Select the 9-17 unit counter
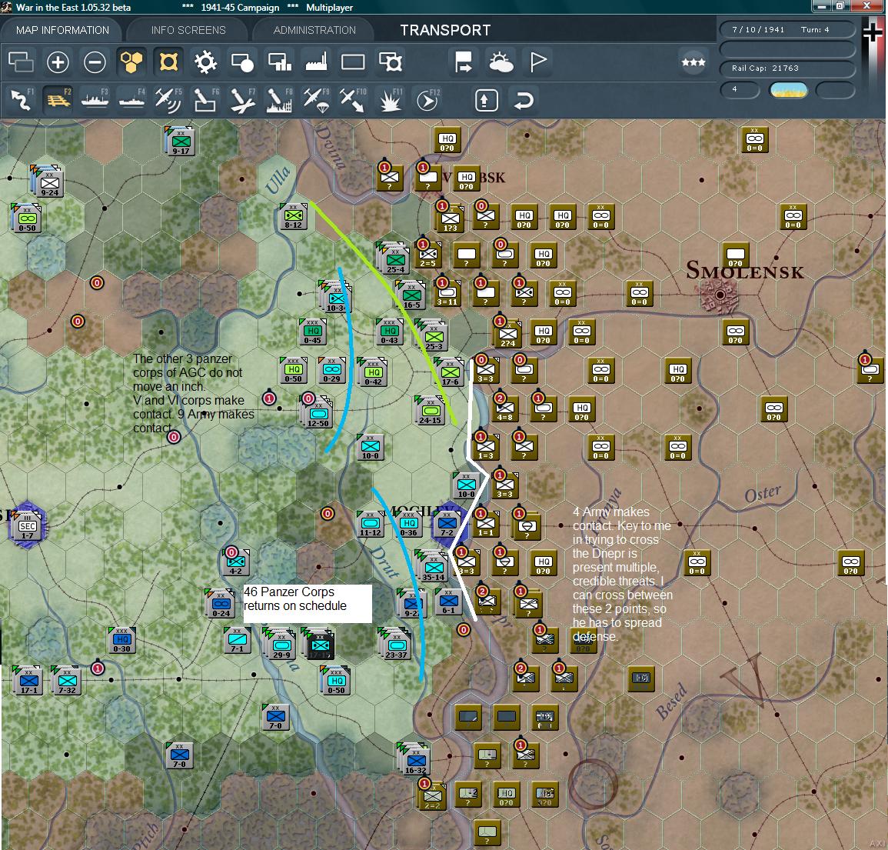This screenshot has width=888, height=850. tap(181, 141)
